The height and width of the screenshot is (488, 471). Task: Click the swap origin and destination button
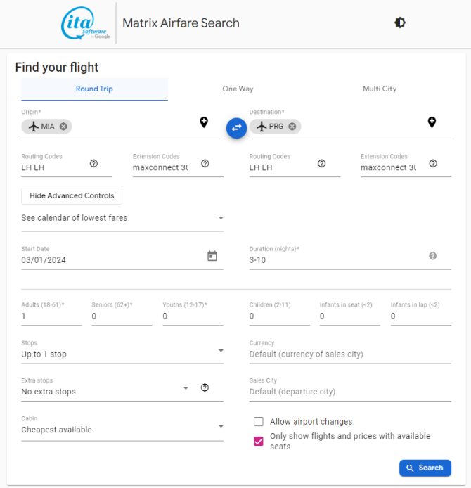tap(236, 128)
